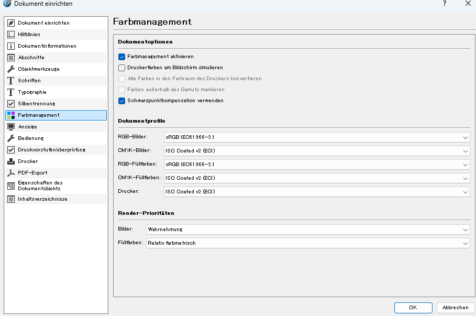The image size is (476, 316).
Task: Click the Anzeige monitor icon
Action: (11, 127)
